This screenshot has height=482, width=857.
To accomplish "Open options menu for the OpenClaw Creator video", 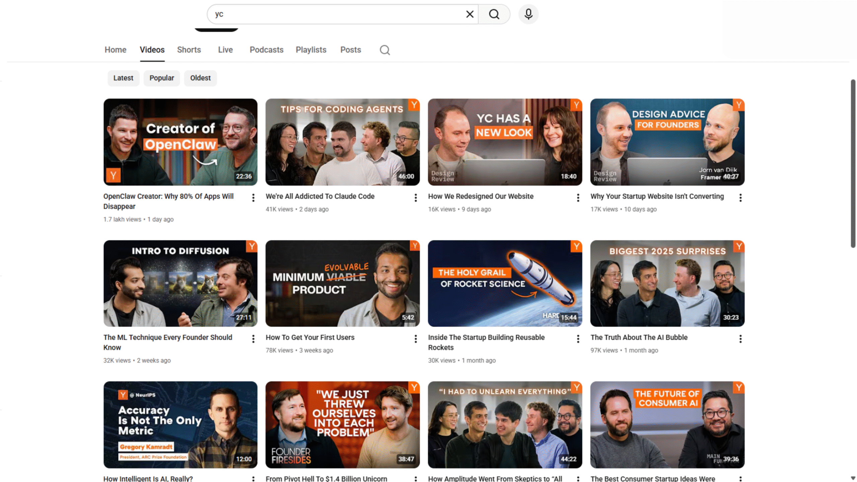I will coord(253,198).
